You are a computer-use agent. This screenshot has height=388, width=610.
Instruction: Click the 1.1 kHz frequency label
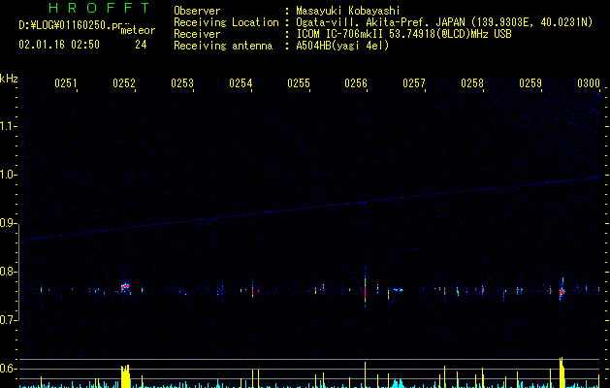[8, 126]
